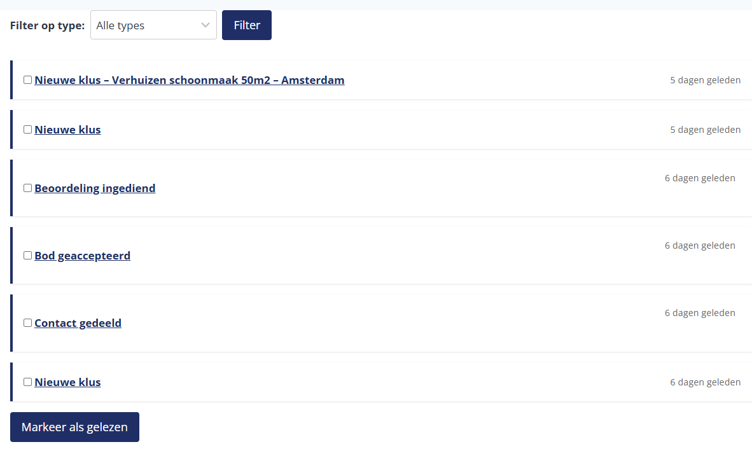The image size is (752, 449).
Task: Enable the 'Contact gedeeld' checkbox
Action: click(27, 323)
